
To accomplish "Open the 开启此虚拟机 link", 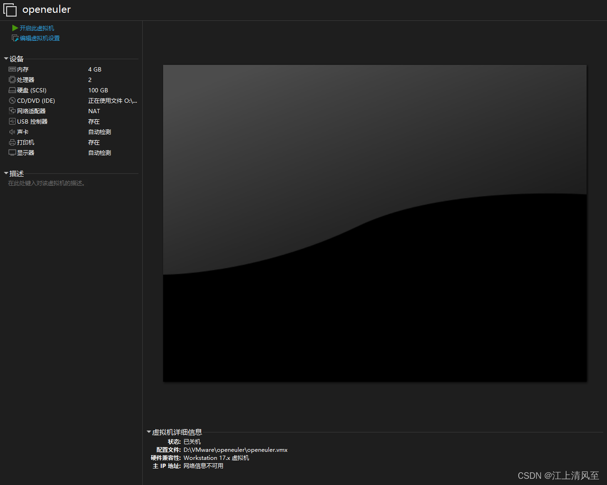I will (x=37, y=28).
